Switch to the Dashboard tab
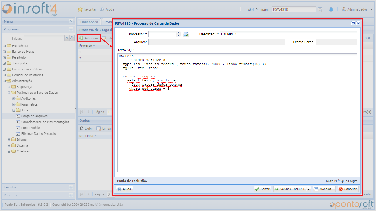 (89, 22)
